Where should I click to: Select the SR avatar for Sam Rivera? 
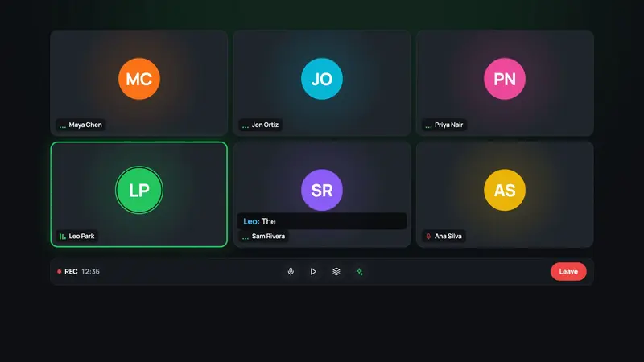click(x=322, y=190)
